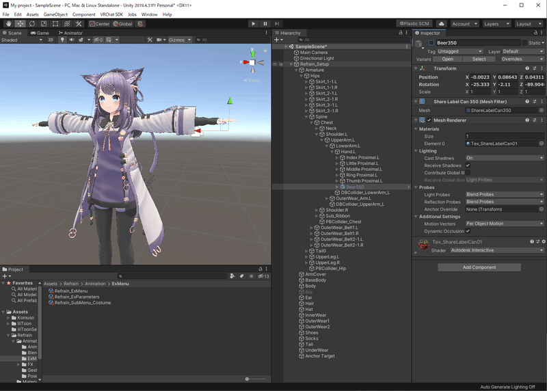Image resolution: width=547 pixels, height=391 pixels.
Task: Toggle Dynamic Occlusion checkbox
Action: (x=468, y=231)
